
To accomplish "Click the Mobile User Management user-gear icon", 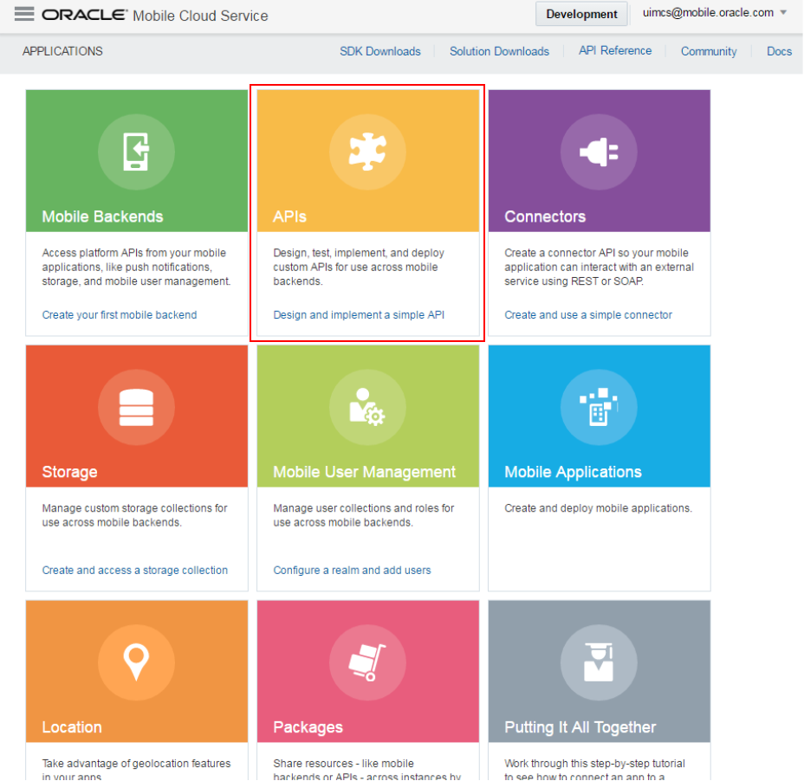I will click(x=367, y=408).
